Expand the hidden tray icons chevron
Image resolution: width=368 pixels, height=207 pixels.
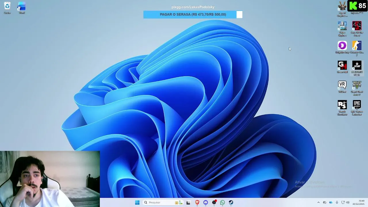point(318,202)
